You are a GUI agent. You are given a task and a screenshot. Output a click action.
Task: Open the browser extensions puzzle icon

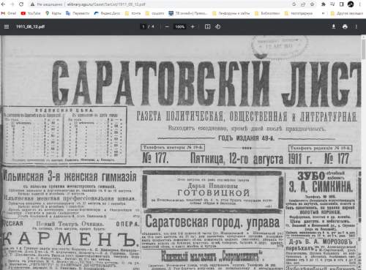click(324, 4)
